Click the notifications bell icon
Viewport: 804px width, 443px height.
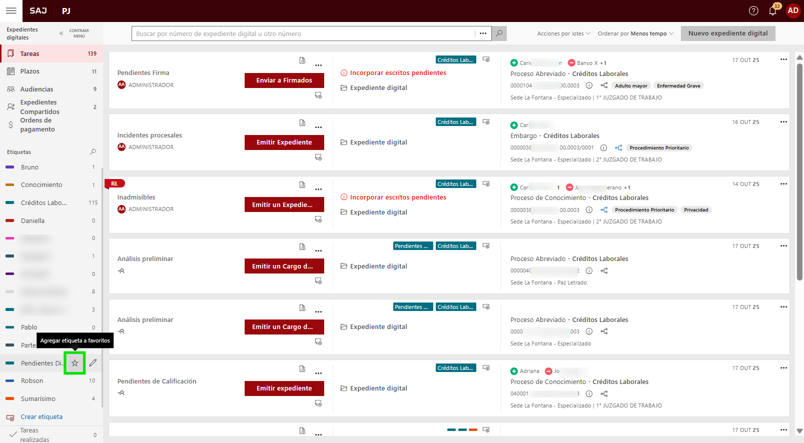click(772, 11)
